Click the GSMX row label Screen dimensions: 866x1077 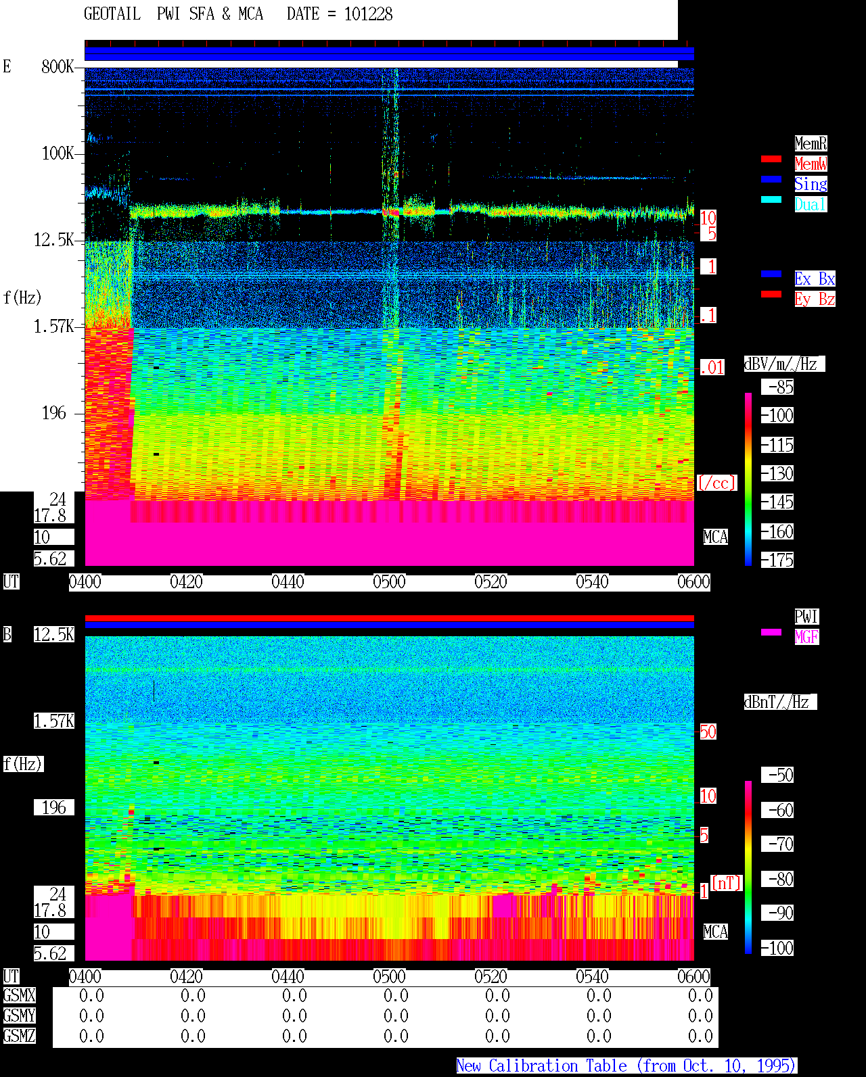(x=19, y=995)
